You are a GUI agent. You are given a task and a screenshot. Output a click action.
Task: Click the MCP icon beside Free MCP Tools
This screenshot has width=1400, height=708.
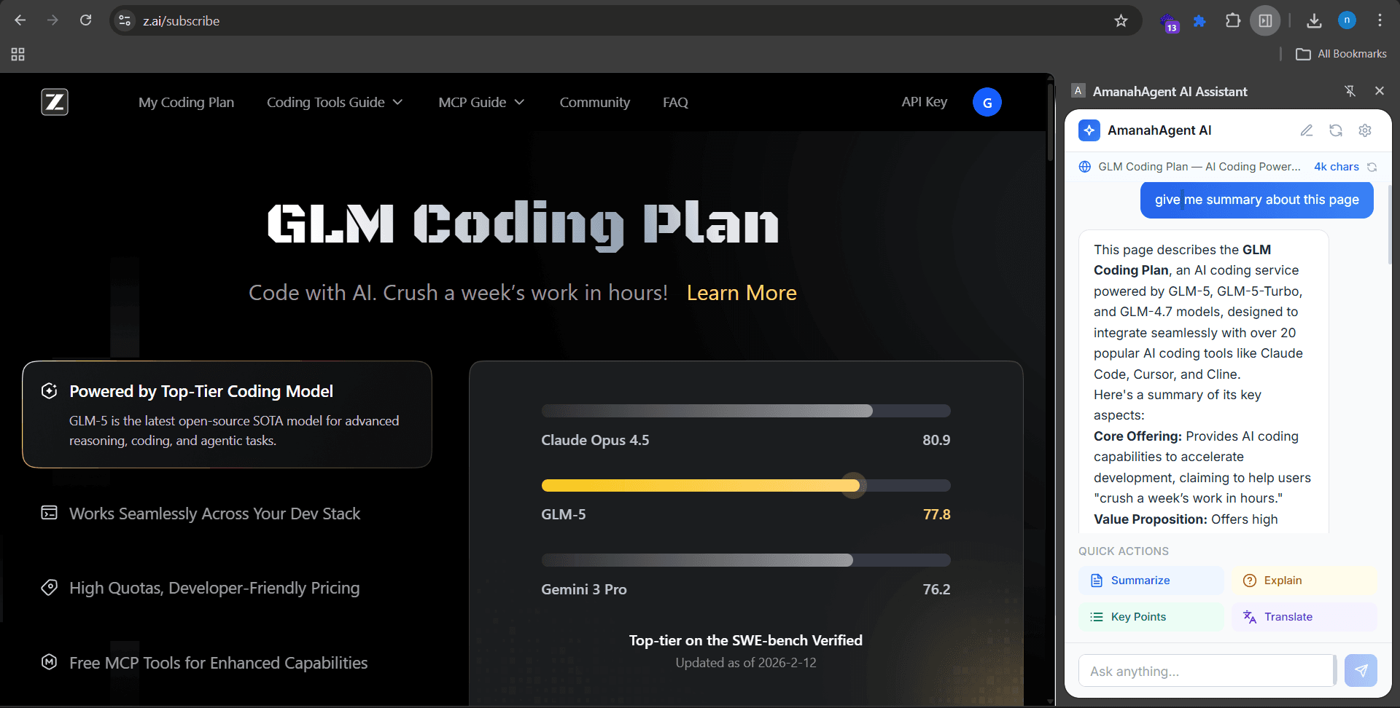click(49, 661)
